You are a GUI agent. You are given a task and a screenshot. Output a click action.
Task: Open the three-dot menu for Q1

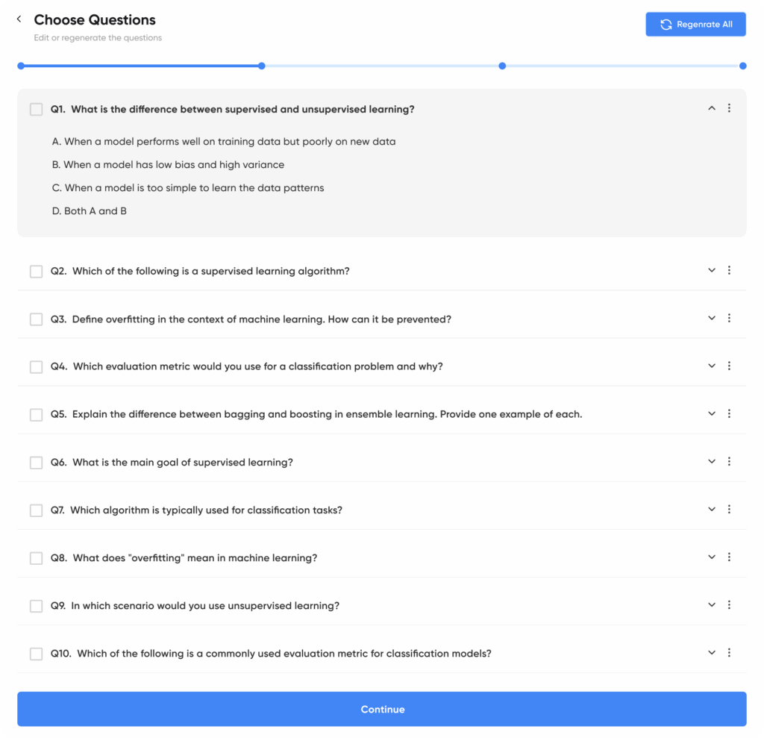(x=729, y=108)
